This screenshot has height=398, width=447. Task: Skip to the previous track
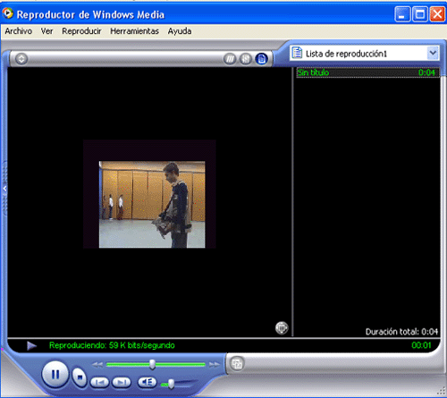[99, 382]
